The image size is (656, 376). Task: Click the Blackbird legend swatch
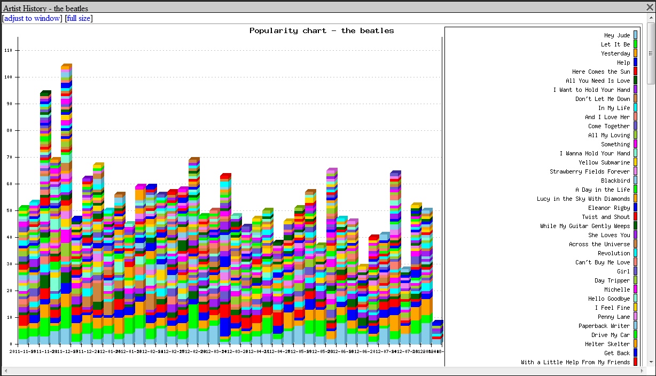click(x=635, y=181)
